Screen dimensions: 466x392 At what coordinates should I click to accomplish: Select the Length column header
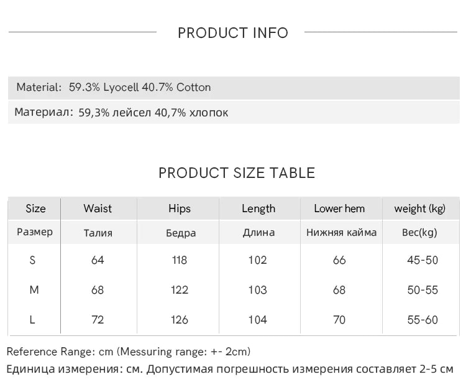click(x=258, y=208)
